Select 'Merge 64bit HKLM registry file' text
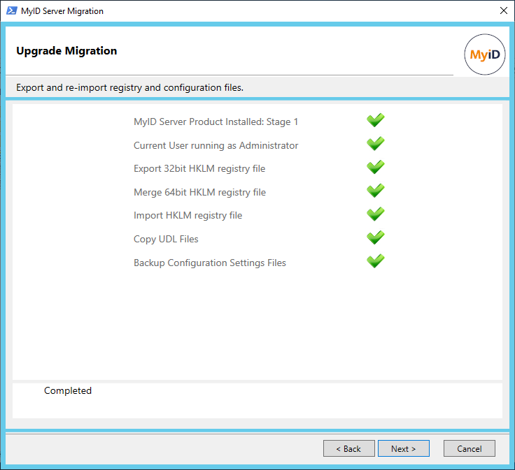Screen dimensions: 515x470 pyautogui.click(x=199, y=192)
